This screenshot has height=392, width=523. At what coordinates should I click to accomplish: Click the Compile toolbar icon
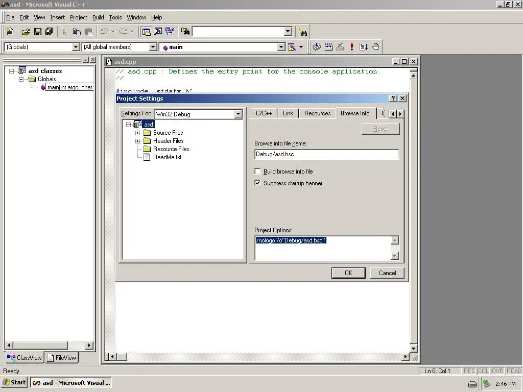(x=317, y=47)
